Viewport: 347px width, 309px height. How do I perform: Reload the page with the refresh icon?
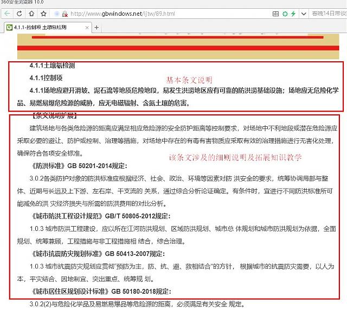tap(20, 14)
